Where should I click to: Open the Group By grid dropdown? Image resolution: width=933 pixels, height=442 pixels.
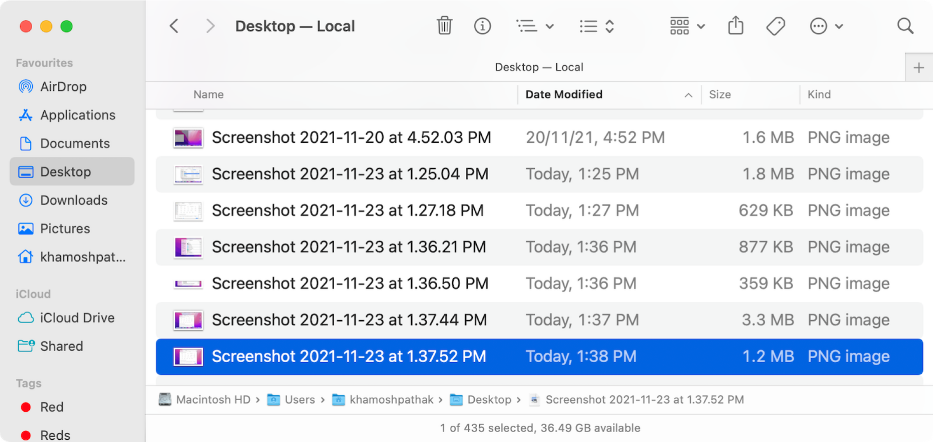[687, 26]
